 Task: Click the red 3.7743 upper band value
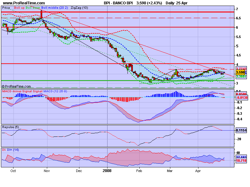coord(241,69)
